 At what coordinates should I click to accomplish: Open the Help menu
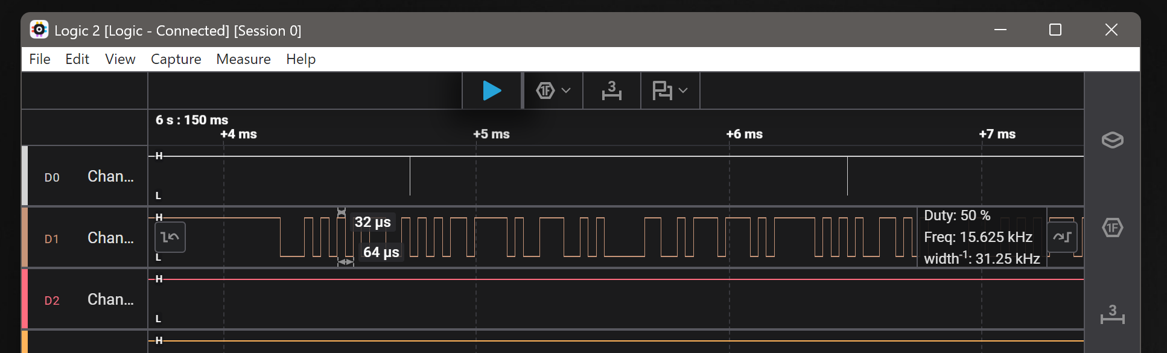point(300,59)
